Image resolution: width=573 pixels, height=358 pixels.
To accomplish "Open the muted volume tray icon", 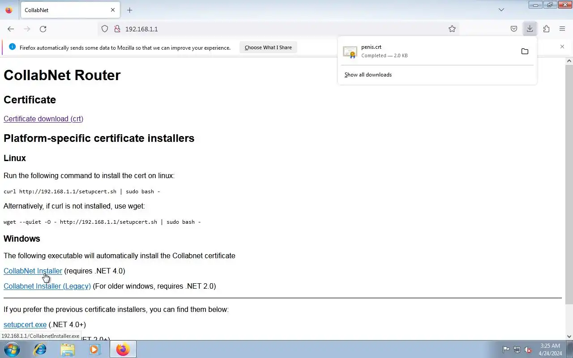I will 528,349.
